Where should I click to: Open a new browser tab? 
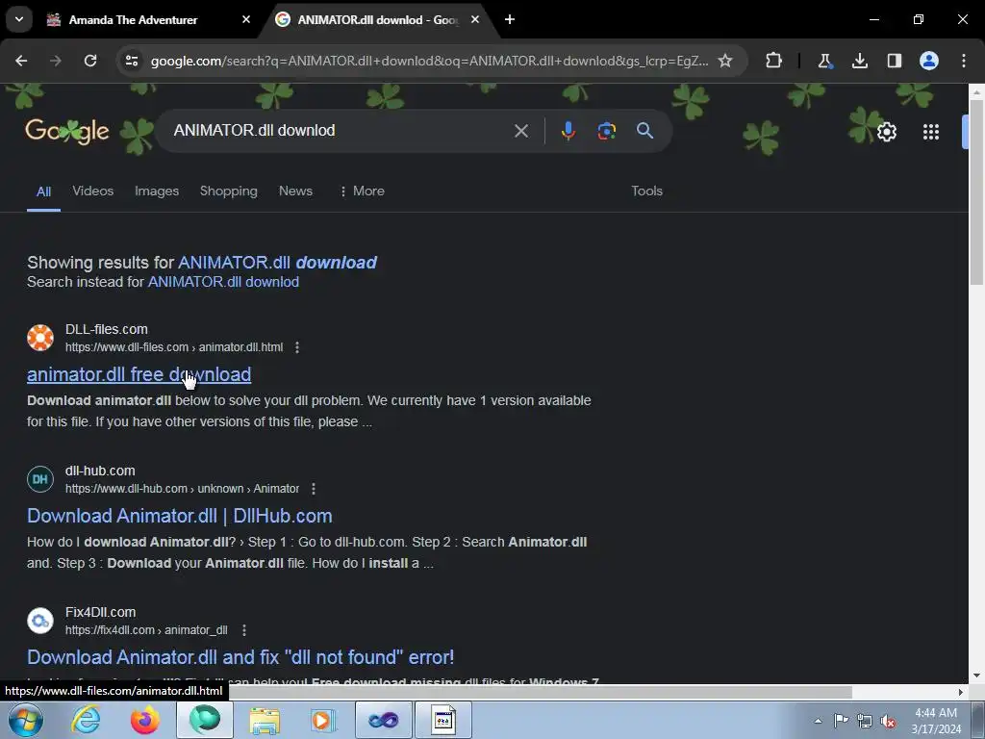(x=510, y=19)
